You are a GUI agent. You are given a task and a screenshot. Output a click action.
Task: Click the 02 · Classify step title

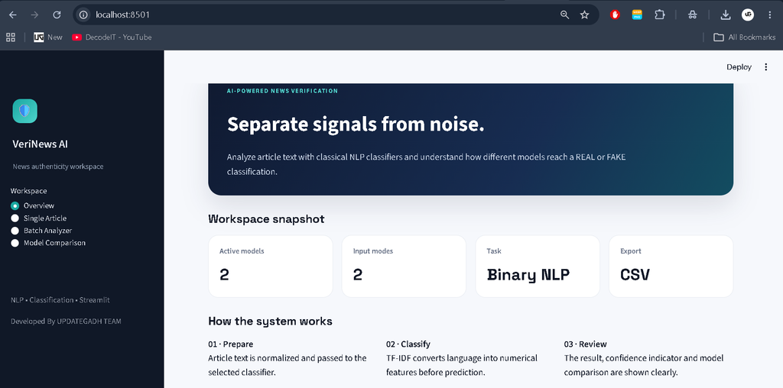408,344
